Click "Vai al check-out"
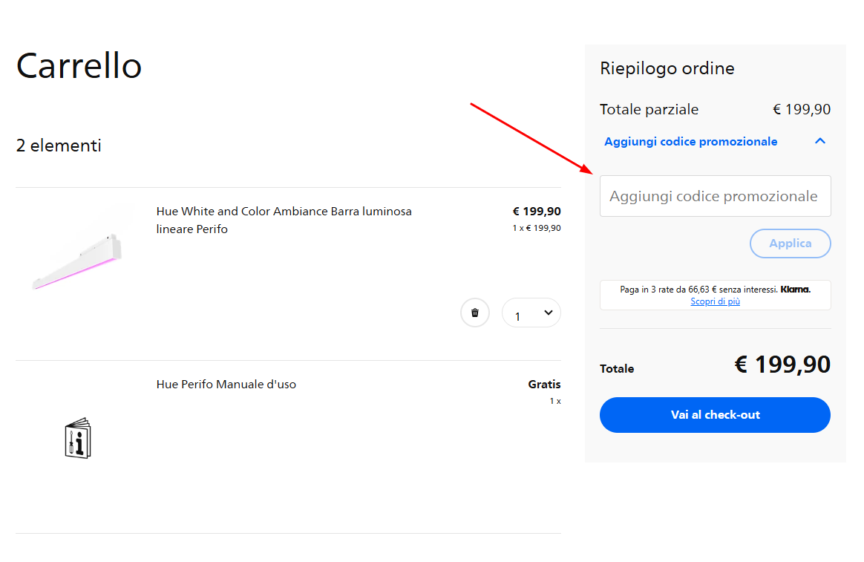864x562 pixels. [x=714, y=415]
